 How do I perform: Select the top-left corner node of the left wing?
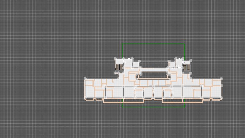tap(85, 79)
